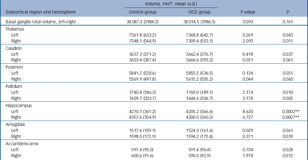
Task: Click the Hippocampus region label
Action: point(18,106)
